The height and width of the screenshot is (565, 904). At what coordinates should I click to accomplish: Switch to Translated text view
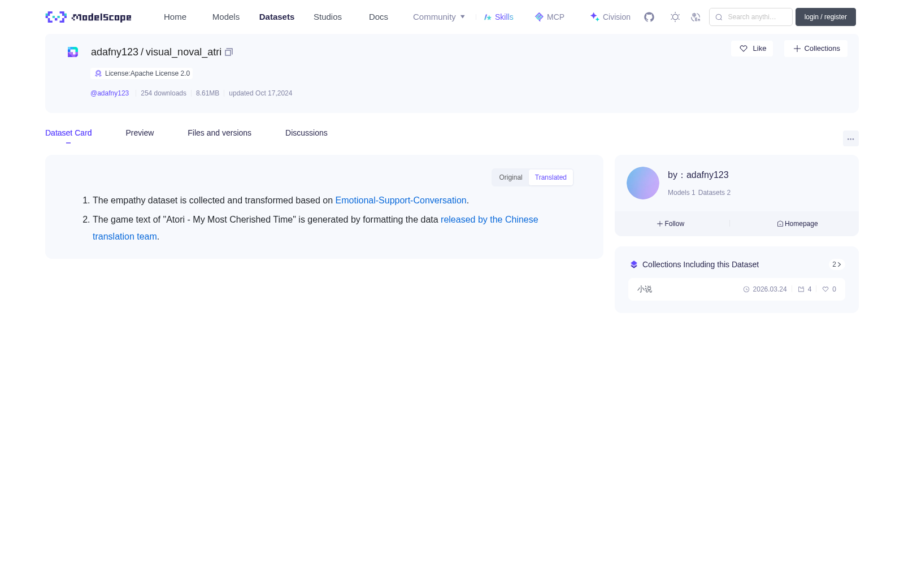click(551, 177)
